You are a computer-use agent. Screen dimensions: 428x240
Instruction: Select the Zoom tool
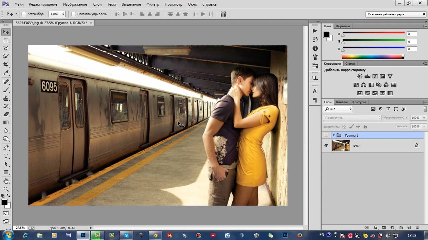click(x=6, y=189)
